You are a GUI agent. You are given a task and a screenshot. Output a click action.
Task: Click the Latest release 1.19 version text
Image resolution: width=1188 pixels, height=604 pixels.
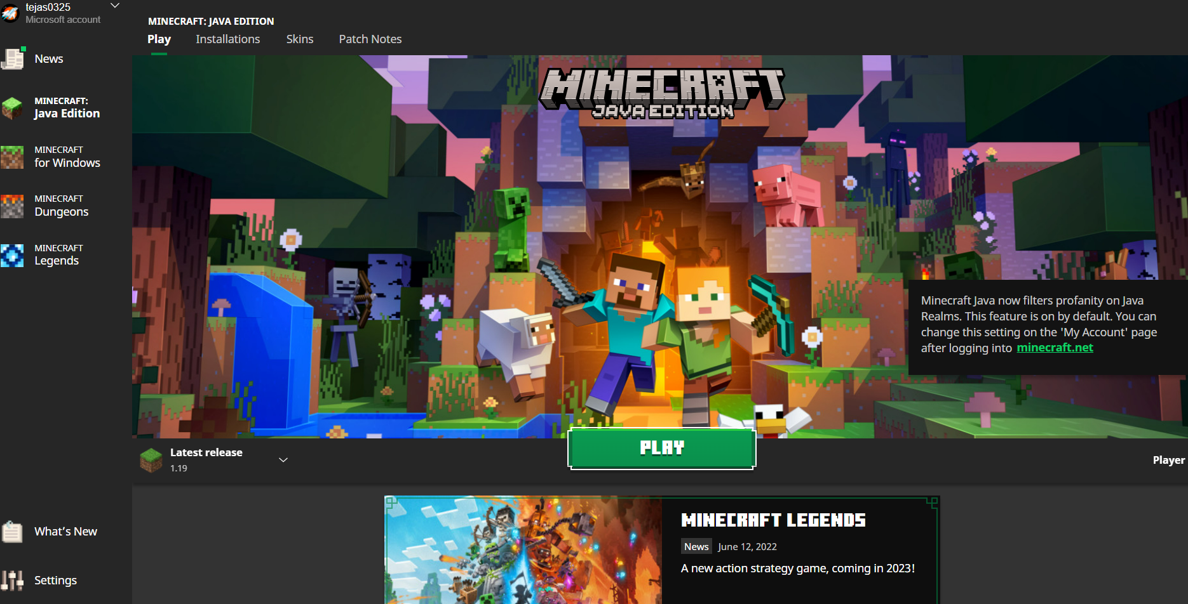click(206, 460)
